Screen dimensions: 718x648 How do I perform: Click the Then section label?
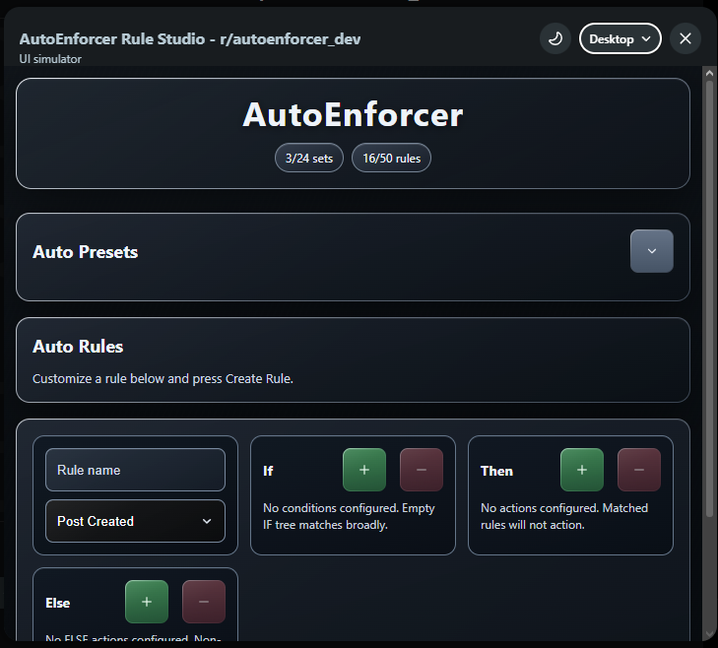click(x=496, y=471)
